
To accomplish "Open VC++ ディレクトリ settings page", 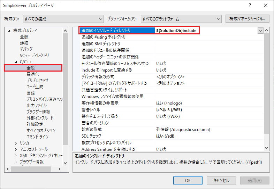I will point(34,56).
